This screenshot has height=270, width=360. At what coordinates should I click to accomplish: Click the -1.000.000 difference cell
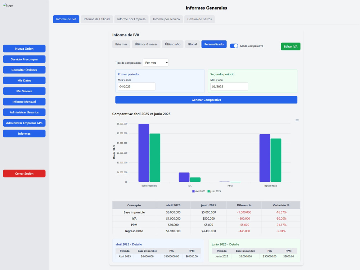click(x=244, y=212)
